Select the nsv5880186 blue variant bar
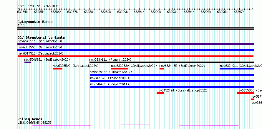 [x=172, y=75]
